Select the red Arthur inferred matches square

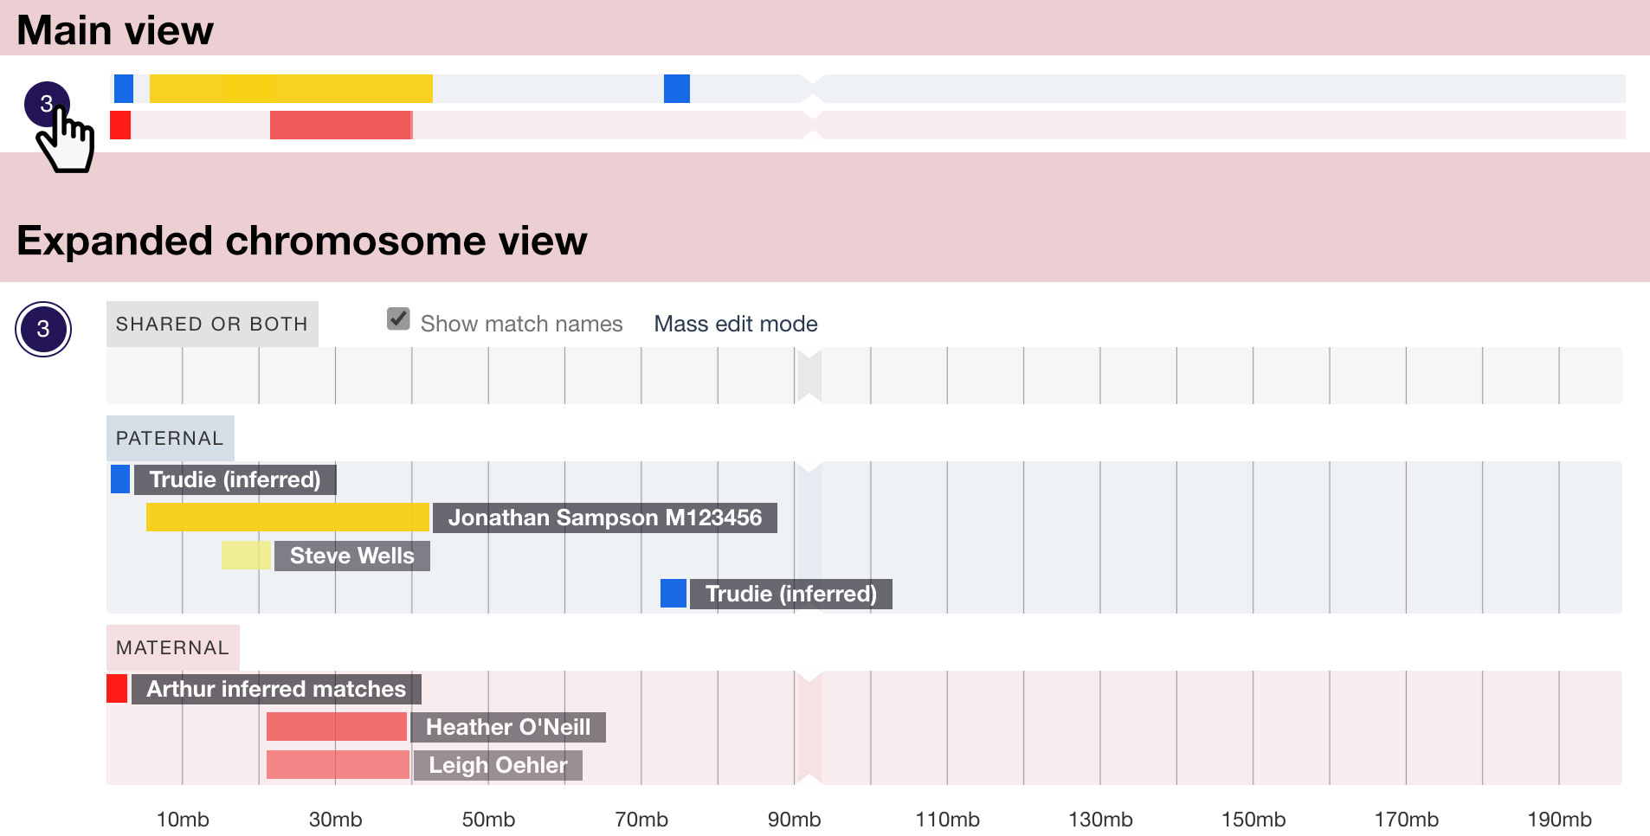116,689
